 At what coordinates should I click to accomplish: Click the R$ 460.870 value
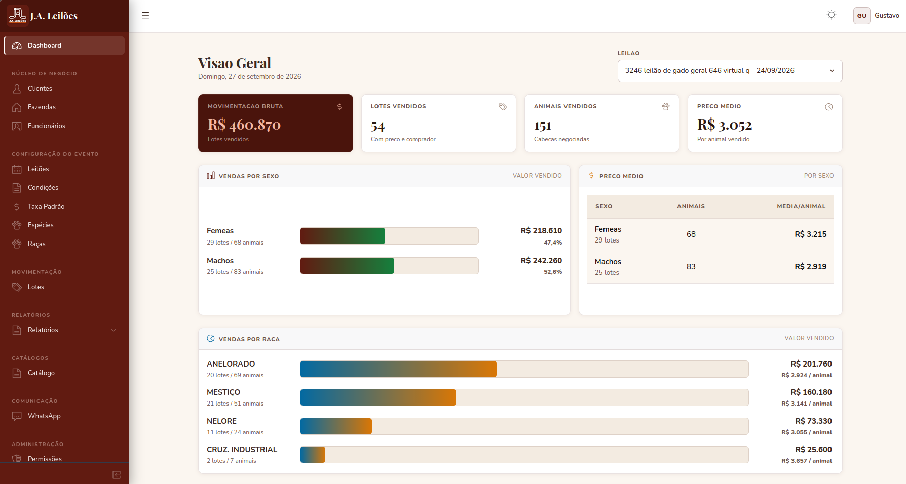[x=244, y=125]
